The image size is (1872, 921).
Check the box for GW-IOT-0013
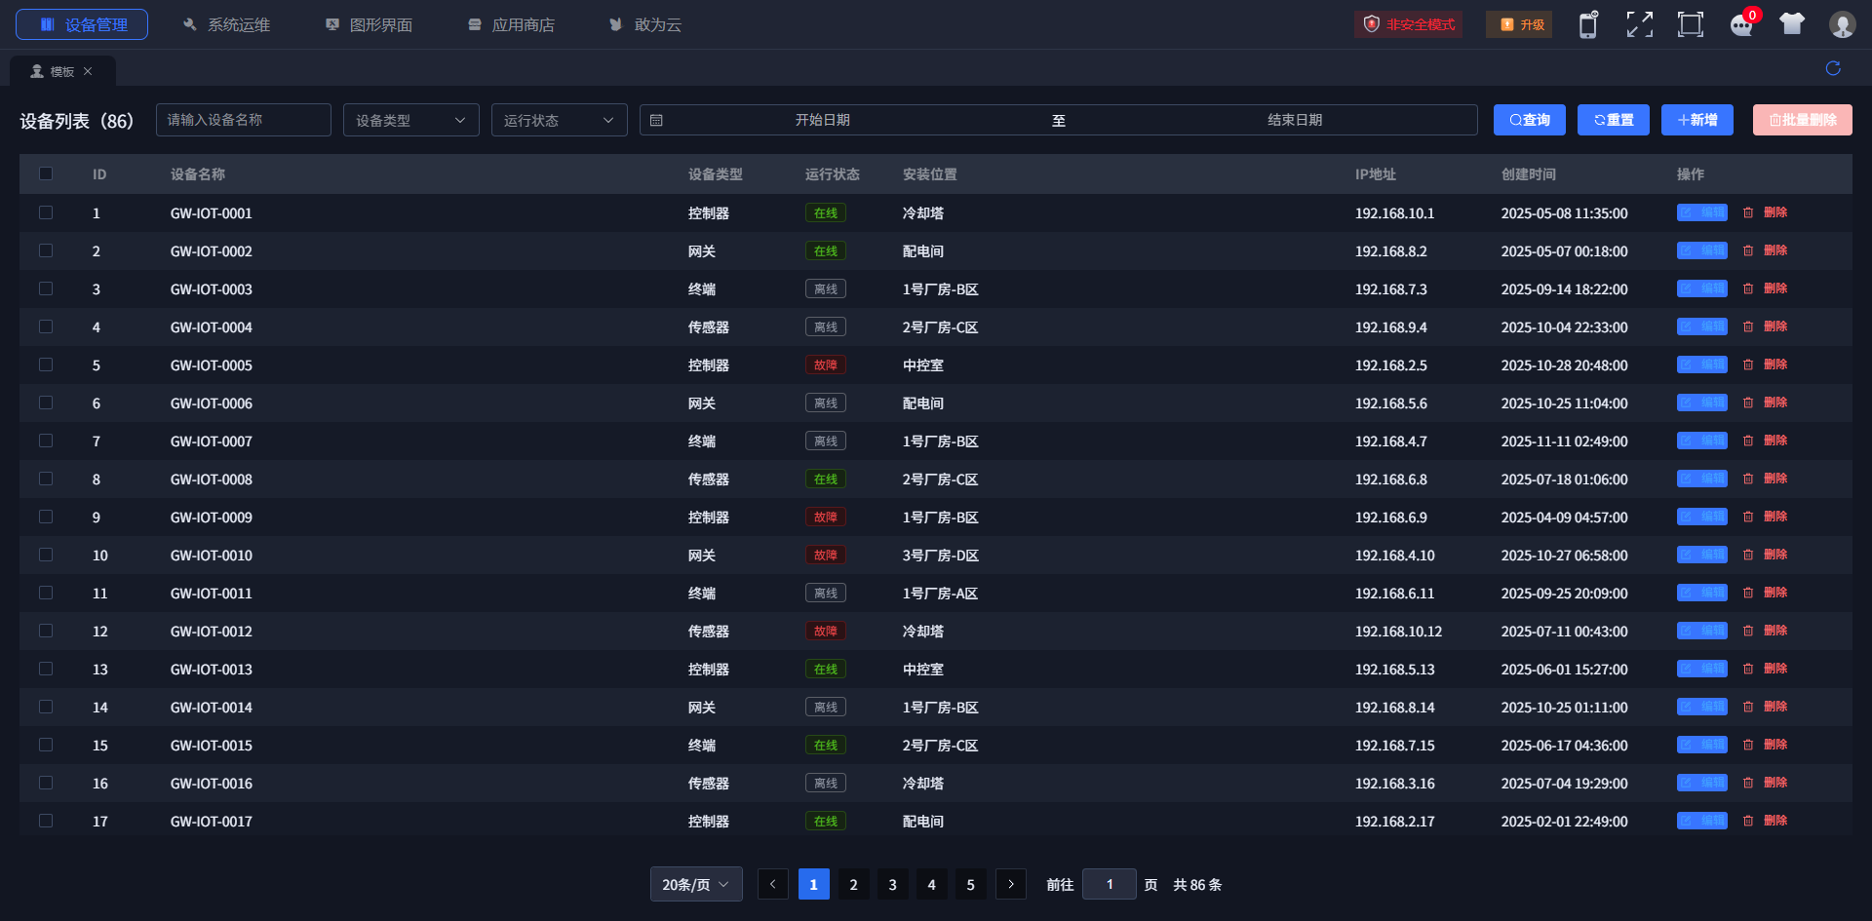click(x=46, y=669)
